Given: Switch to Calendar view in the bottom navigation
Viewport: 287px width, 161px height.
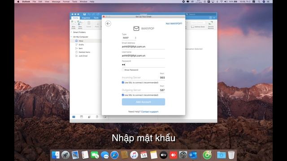Looking at the screenshot, I should click(x=82, y=117).
